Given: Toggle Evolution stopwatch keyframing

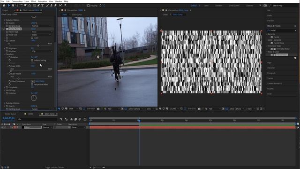Looking at the screenshot, I should pos(7,93).
